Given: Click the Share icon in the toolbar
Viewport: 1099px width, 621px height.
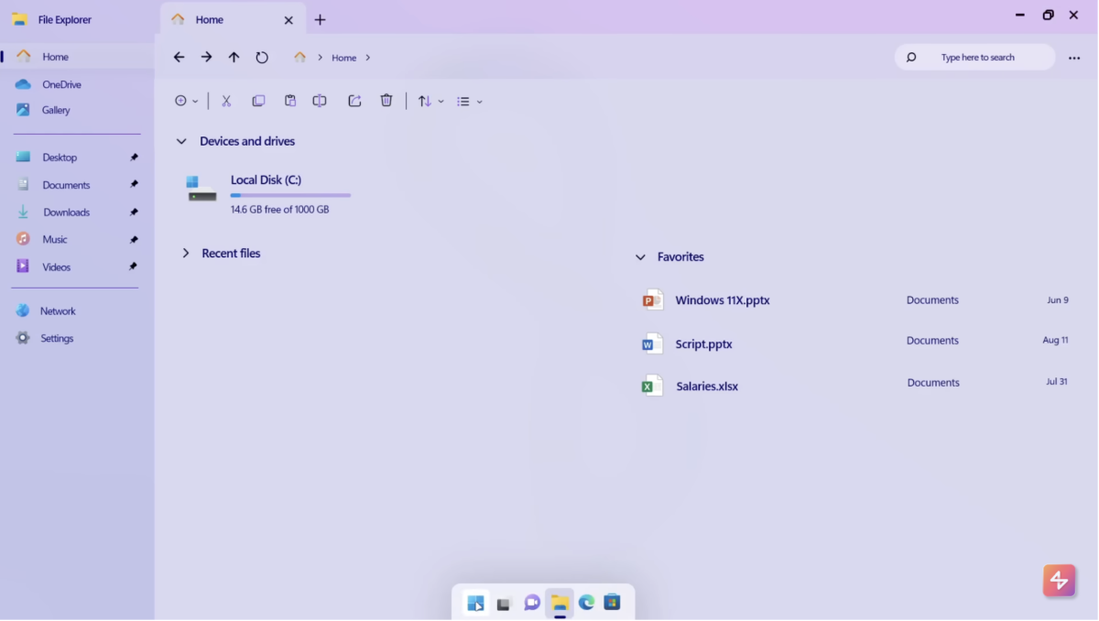Looking at the screenshot, I should (354, 101).
